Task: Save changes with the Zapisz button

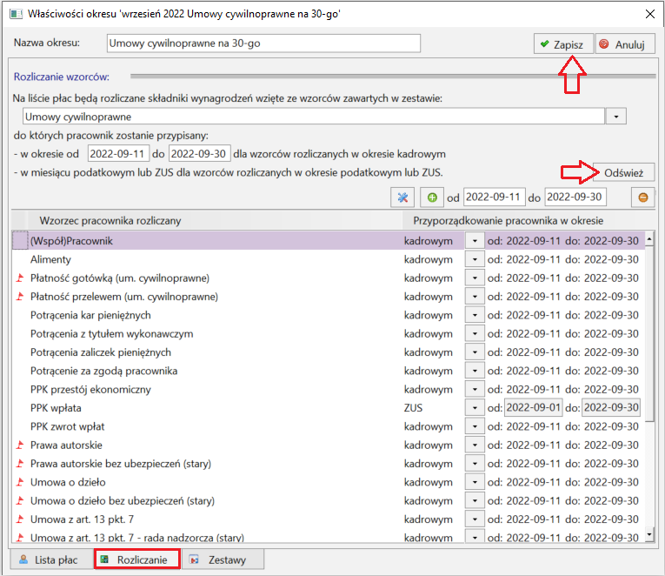Action: 563,44
